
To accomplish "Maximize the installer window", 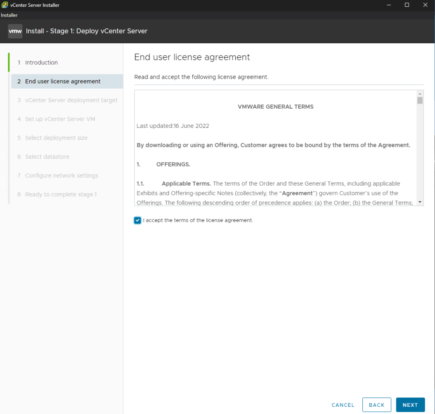I will point(407,5).
